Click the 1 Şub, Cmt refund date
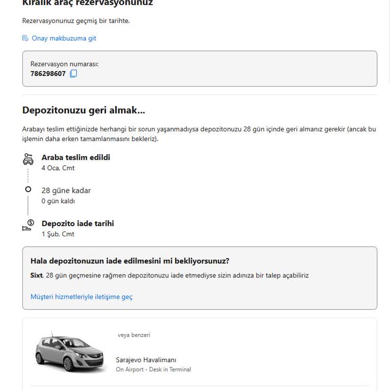 (58, 234)
